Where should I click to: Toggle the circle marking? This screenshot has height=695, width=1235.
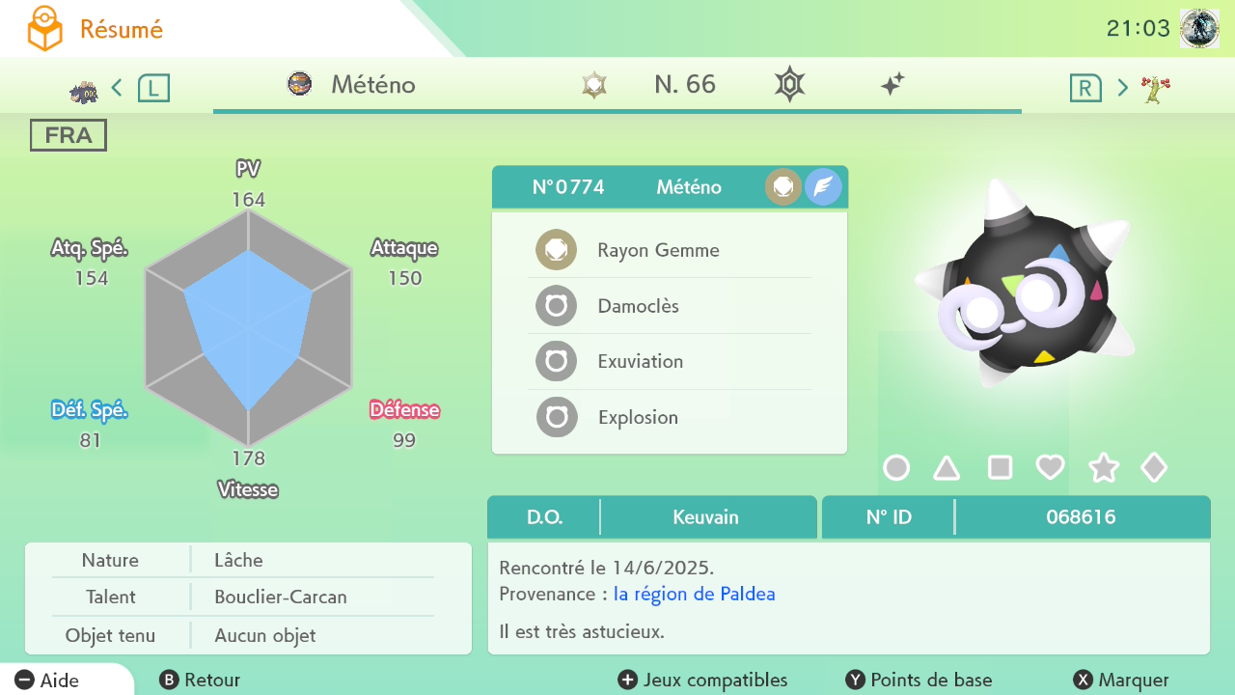(896, 468)
